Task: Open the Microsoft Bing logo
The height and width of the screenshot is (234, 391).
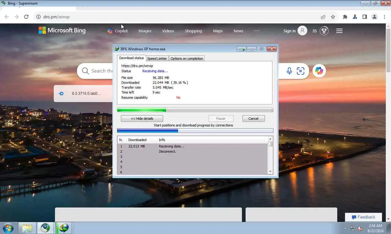Action: [62, 30]
